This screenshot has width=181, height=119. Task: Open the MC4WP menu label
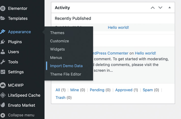click(16, 85)
